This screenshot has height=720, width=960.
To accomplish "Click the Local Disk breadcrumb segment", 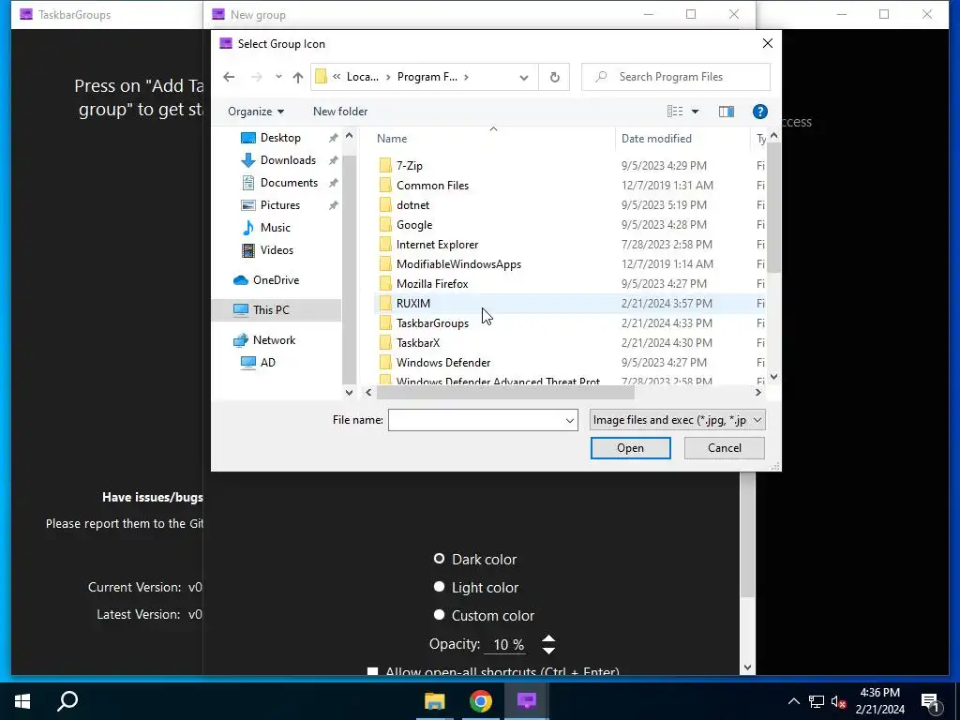I will pyautogui.click(x=363, y=77).
